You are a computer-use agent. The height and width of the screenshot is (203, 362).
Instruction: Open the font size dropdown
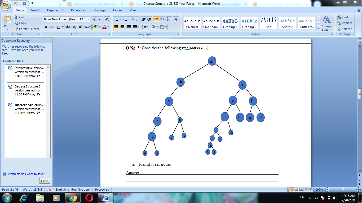(88, 19)
